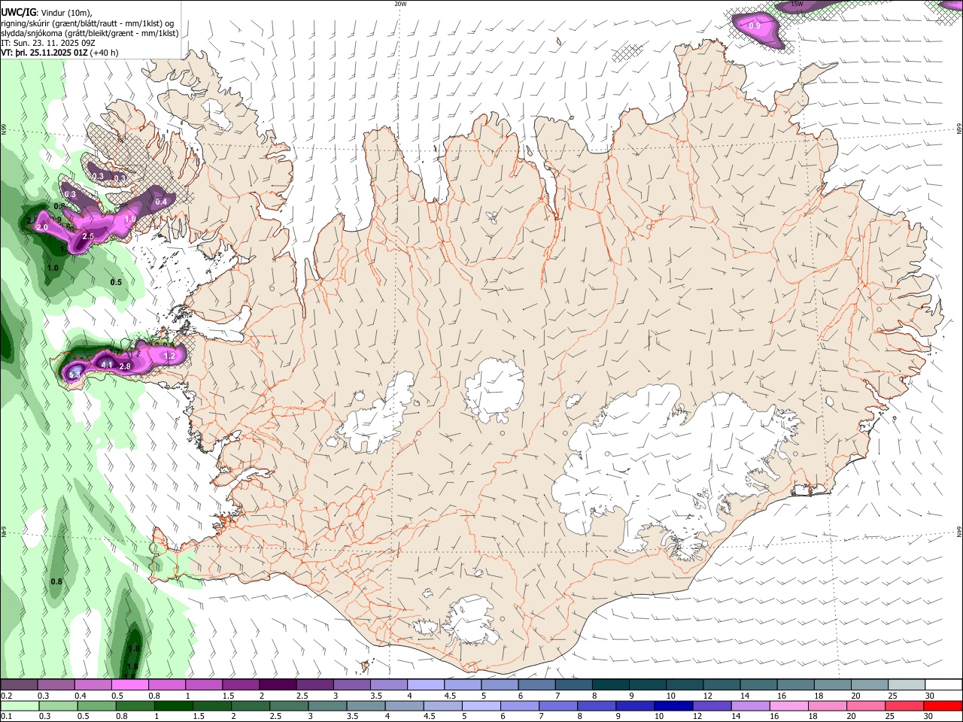The width and height of the screenshot is (963, 722).
Task: Click the 'IT: Sun. 23. 11. 2025 09Z' line
Action: coord(47,43)
